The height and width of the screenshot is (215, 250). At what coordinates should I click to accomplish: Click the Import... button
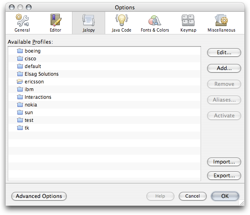(x=224, y=162)
